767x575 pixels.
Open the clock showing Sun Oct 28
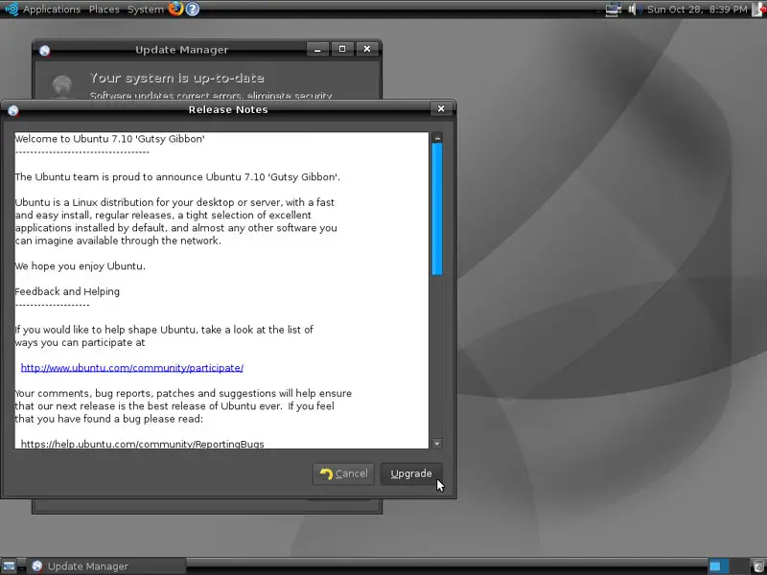click(x=697, y=10)
